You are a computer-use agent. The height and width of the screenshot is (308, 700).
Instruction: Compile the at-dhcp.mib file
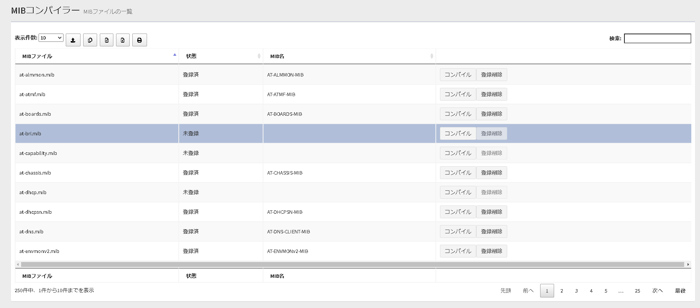coord(458,192)
